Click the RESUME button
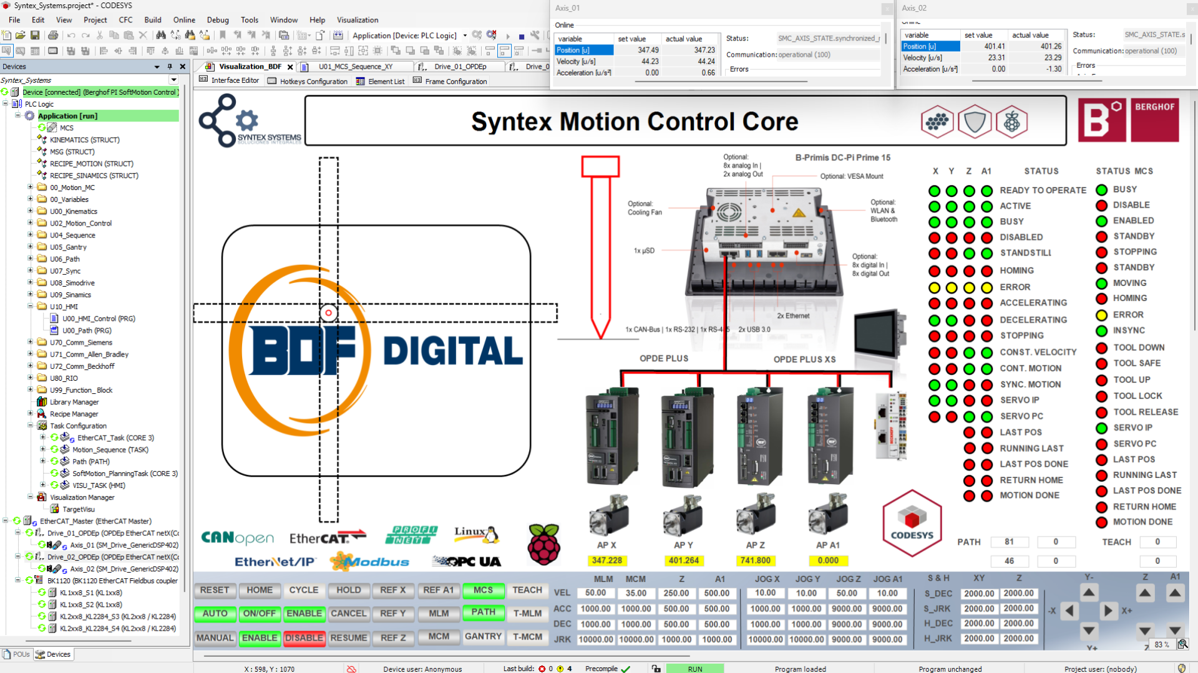The image size is (1198, 673). tap(348, 638)
